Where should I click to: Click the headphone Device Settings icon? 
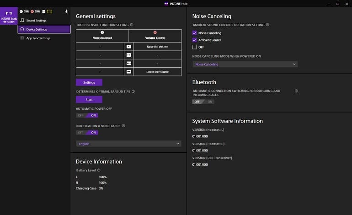click(22, 29)
